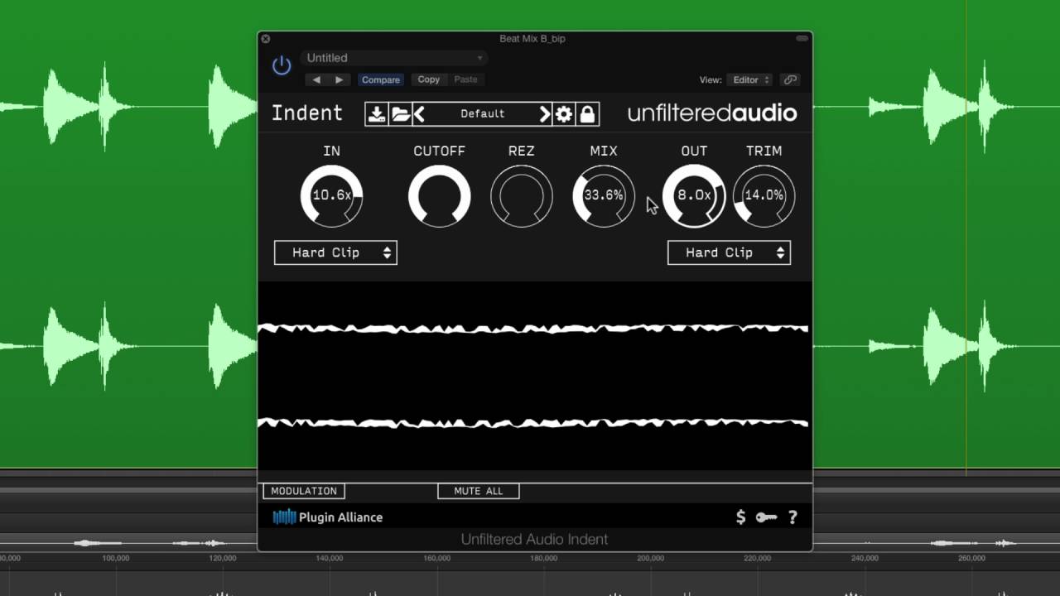Click the link toggle next to View
Image resolution: width=1060 pixels, height=596 pixels.
click(x=789, y=79)
